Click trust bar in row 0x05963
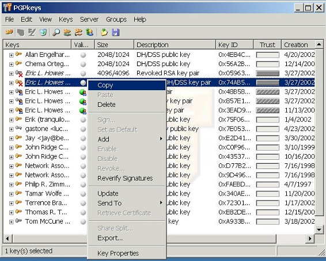Viewport: 326px width, 261px height. point(268,73)
